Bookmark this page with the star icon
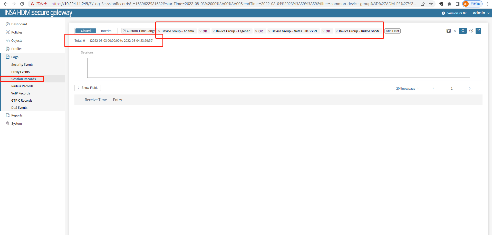Viewport: 492px width, 235px height. tap(431, 4)
